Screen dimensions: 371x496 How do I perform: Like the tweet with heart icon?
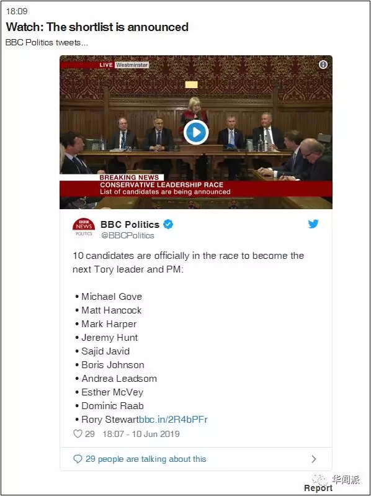[x=78, y=433]
